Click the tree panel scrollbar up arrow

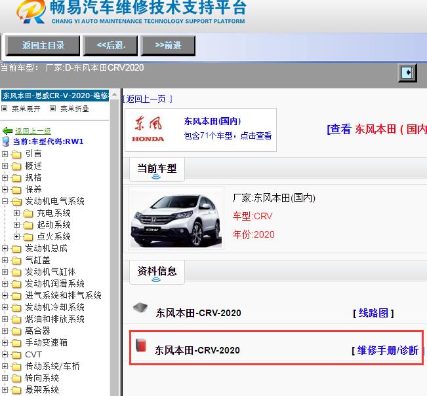point(114,95)
